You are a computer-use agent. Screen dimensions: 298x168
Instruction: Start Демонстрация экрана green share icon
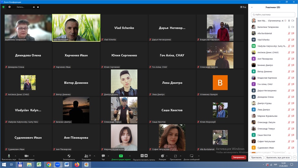pos(121,156)
